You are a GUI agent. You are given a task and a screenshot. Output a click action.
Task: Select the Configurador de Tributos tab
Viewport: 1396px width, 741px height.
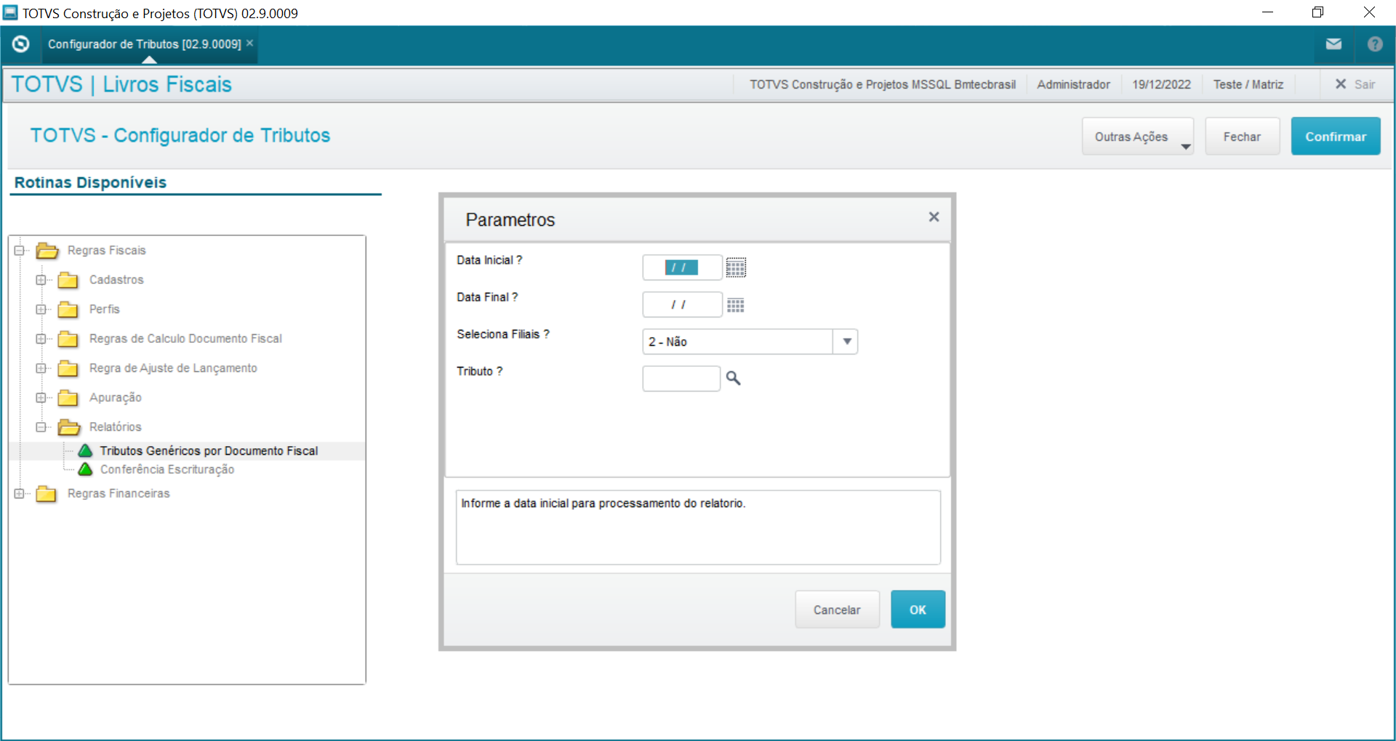(145, 44)
